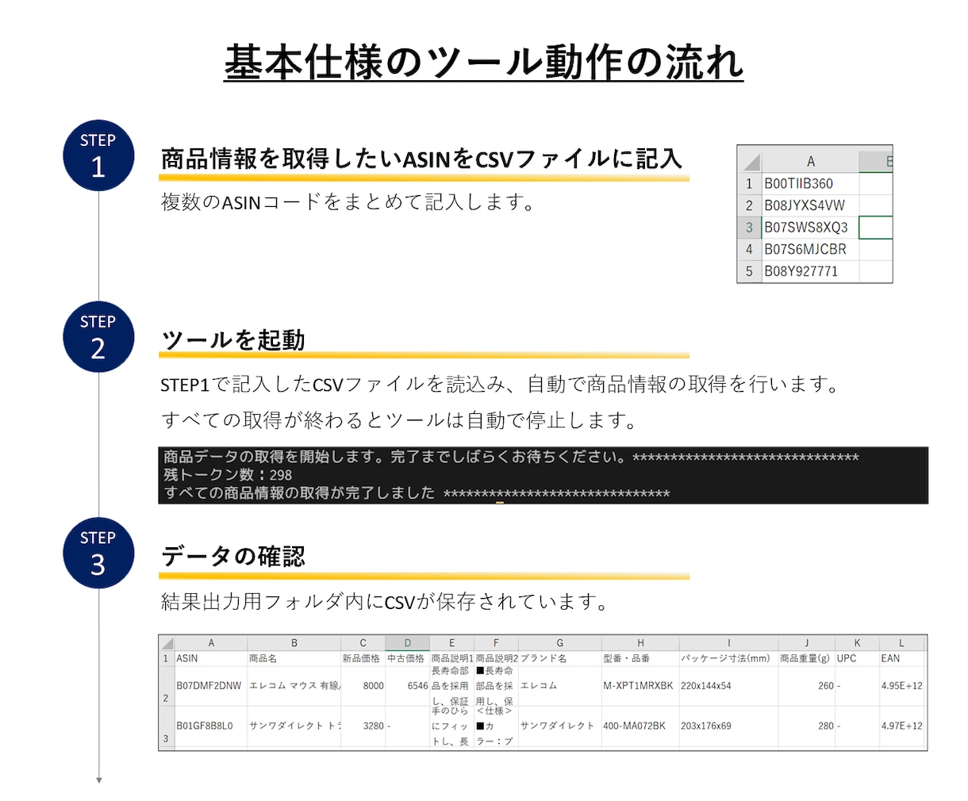The image size is (968, 801).
Task: Click the heading 商品情報を取得したいASINをCSVファイルに記入
Action: [421, 159]
